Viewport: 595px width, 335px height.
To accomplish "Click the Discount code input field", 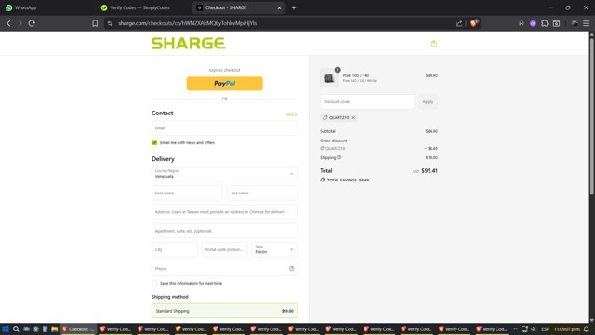I will coord(367,101).
